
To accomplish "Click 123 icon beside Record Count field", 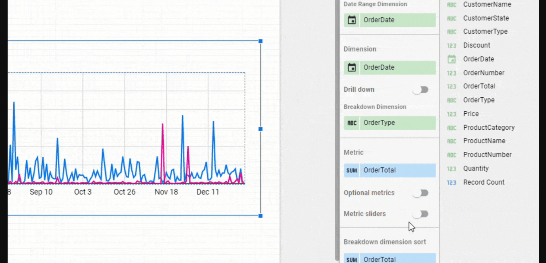I will click(x=452, y=183).
